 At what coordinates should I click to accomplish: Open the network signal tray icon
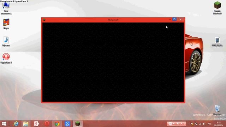(200, 124)
